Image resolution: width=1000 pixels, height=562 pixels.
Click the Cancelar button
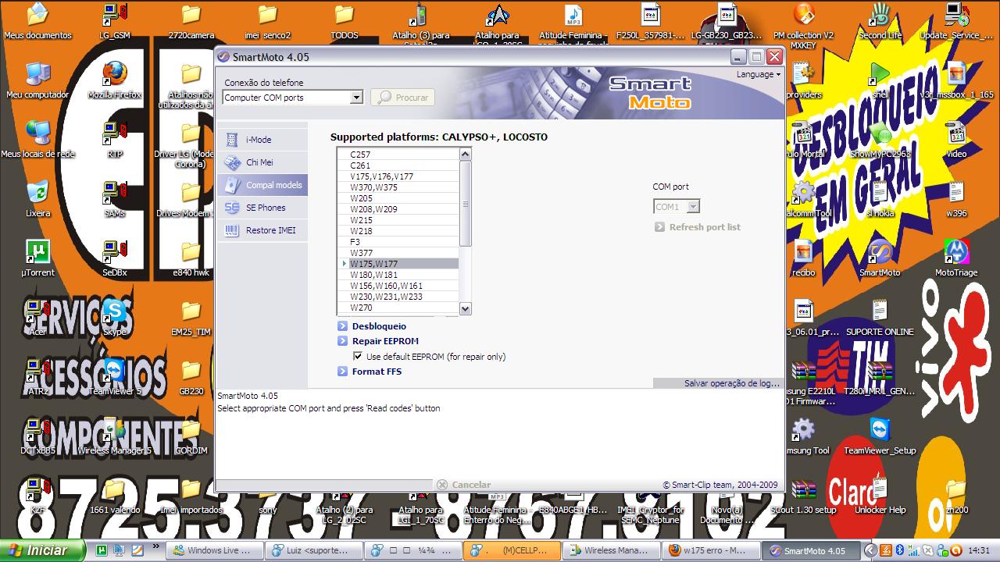point(463,485)
